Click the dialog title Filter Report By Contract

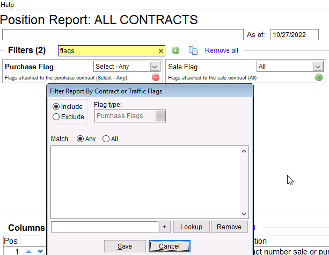106,91
